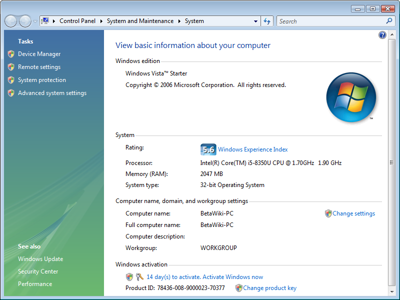
Task: Select System and Maintenance breadcrumb item
Action: pyautogui.click(x=140, y=21)
